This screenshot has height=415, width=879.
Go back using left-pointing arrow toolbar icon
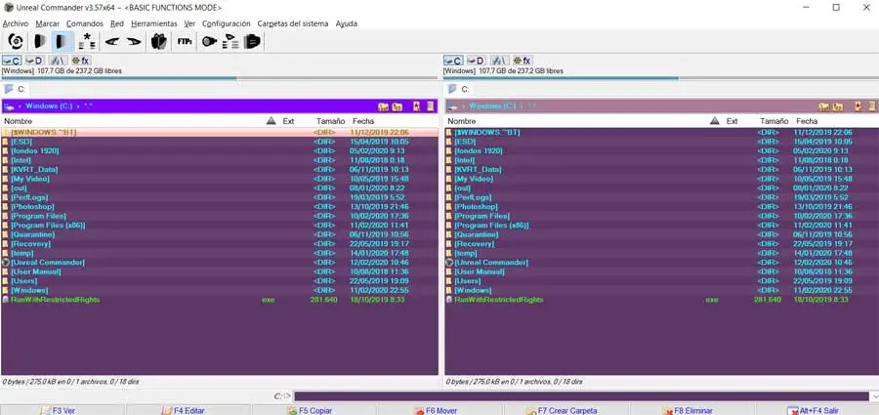tap(112, 41)
